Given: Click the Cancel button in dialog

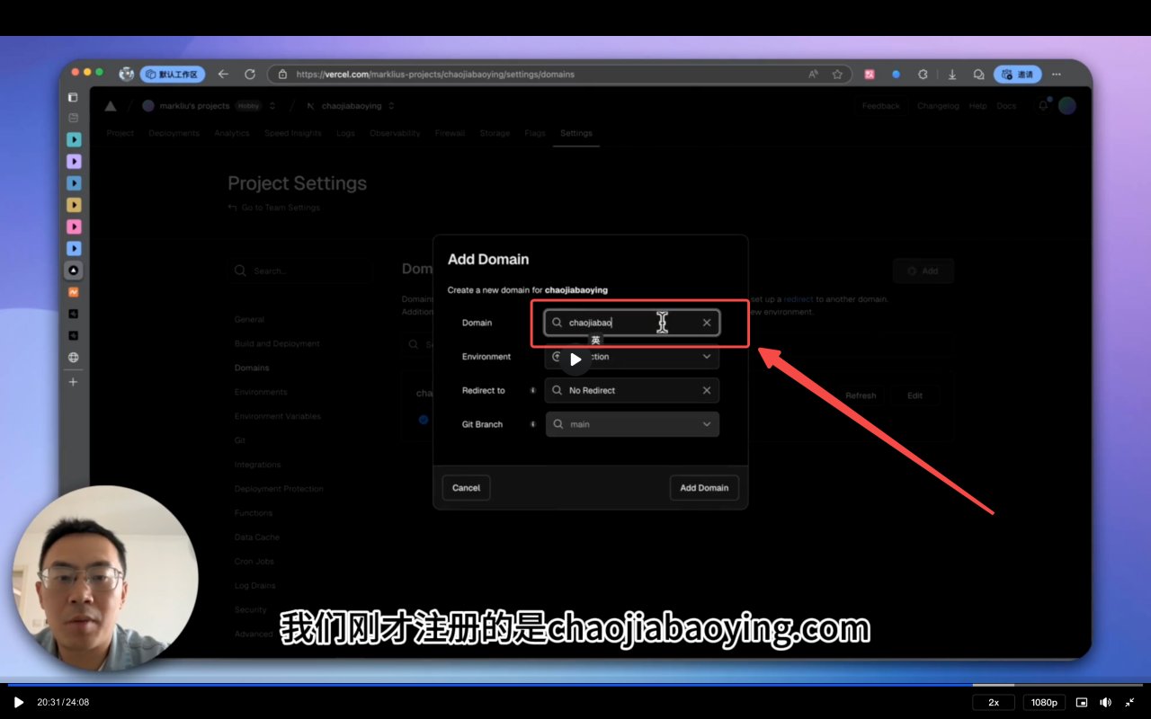Looking at the screenshot, I should point(466,488).
